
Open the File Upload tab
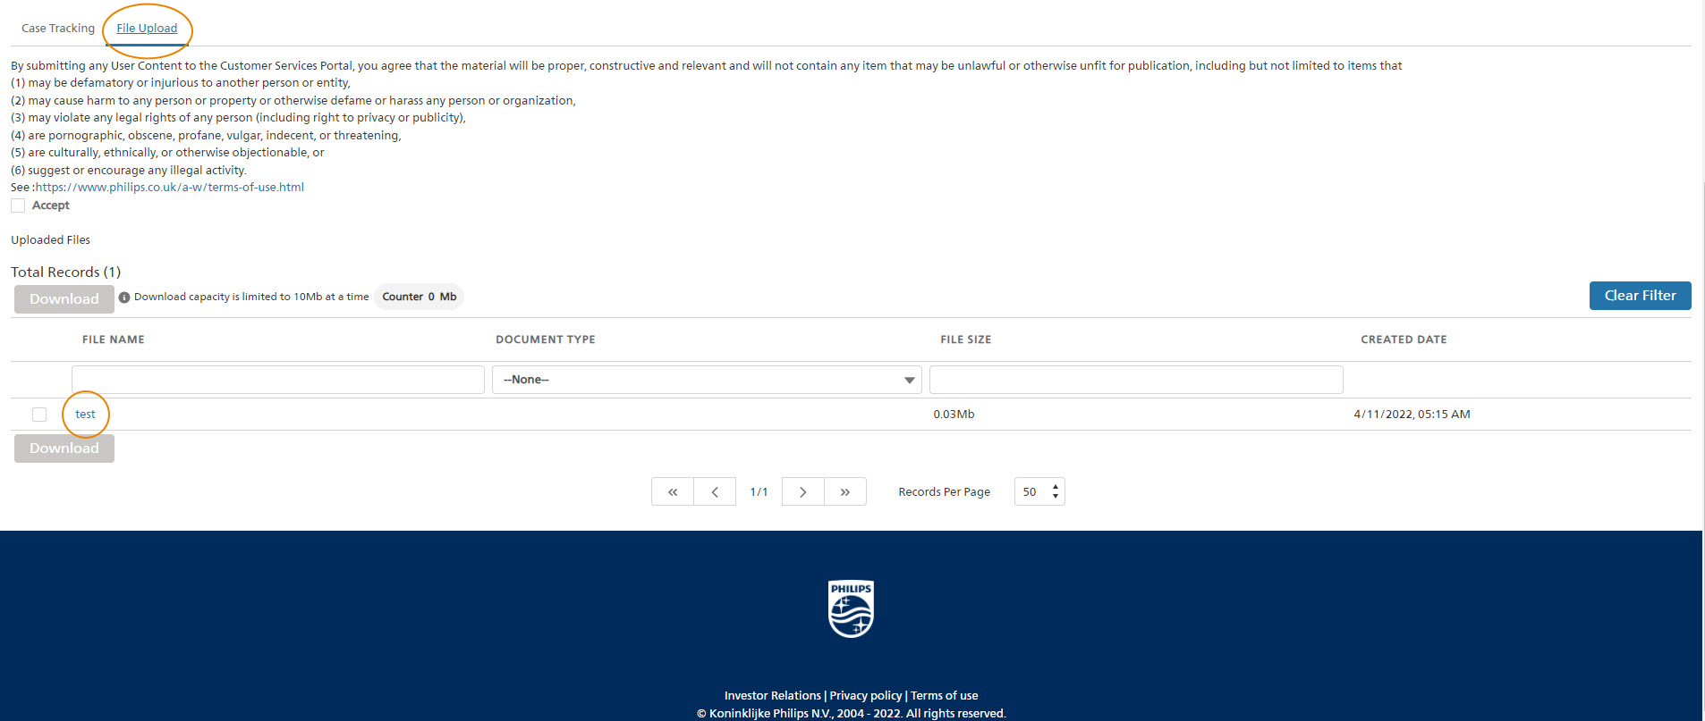(147, 29)
